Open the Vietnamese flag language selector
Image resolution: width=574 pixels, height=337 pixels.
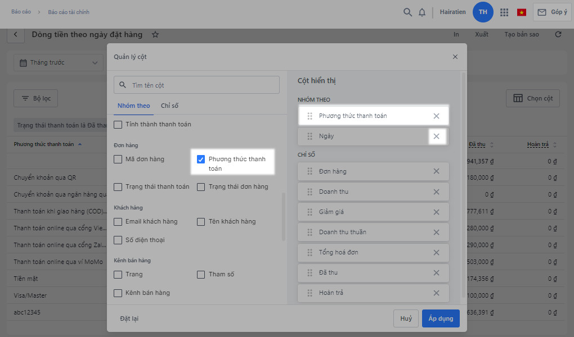522,12
